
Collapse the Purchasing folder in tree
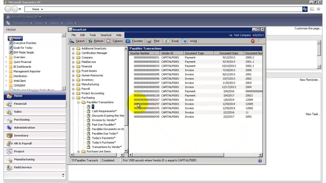pos(73,98)
